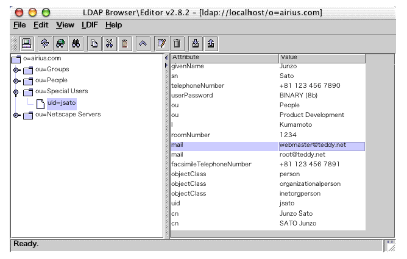
Task: Click the Up one level arrow icon
Action: [x=143, y=43]
